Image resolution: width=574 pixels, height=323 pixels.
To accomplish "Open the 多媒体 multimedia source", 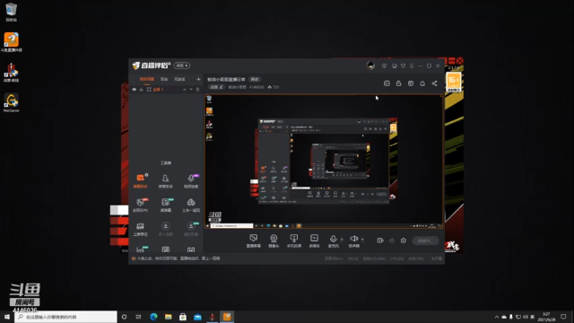I will [314, 241].
